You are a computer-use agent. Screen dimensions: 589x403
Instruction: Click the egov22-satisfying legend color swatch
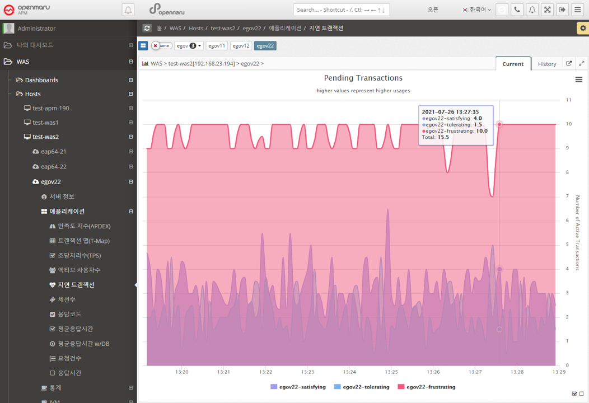(x=274, y=387)
